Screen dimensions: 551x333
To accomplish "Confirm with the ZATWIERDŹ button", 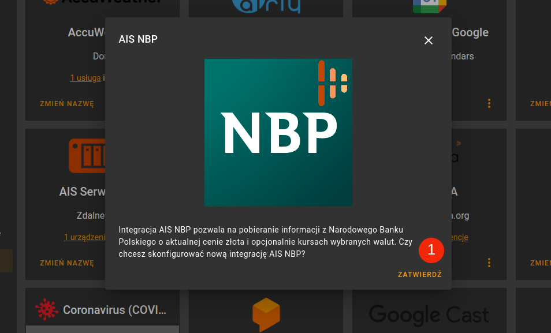I will (419, 275).
